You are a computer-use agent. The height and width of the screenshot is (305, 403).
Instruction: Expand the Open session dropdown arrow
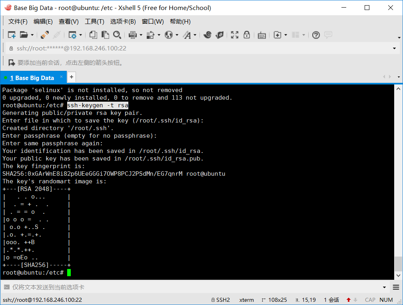pyautogui.click(x=32, y=35)
